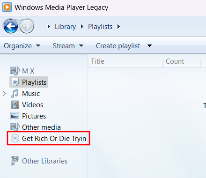The width and height of the screenshot is (206, 178).
Task: Click the Other media icon
Action: 15,127
